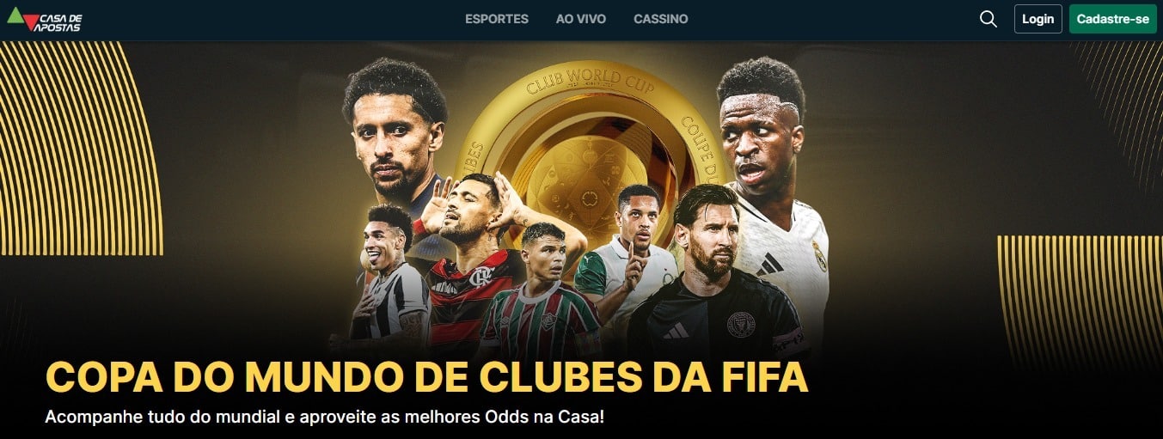Select player in green, white and maroon jersey
This screenshot has width=1163, height=439.
pyautogui.click(x=540, y=292)
